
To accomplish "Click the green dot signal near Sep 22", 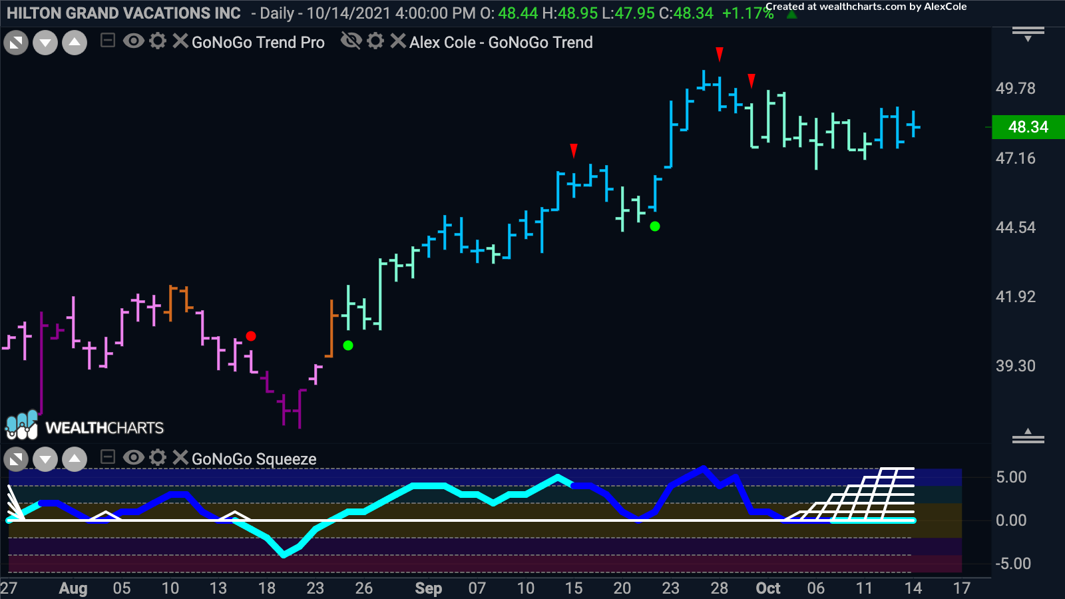I will pyautogui.click(x=655, y=226).
